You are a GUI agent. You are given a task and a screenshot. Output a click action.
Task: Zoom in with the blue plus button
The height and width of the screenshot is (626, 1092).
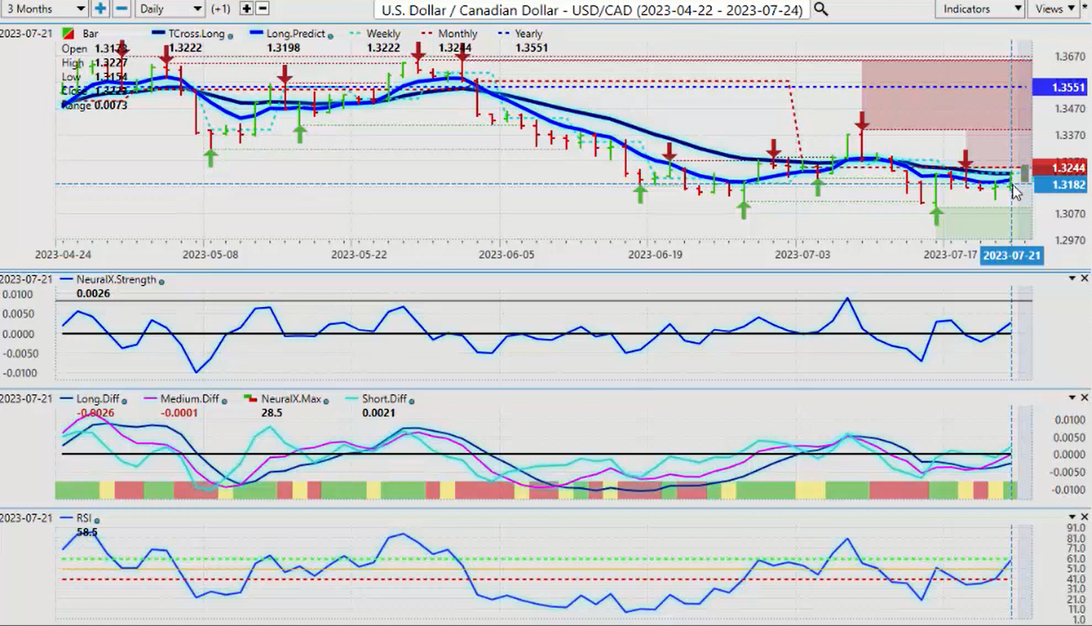[100, 8]
